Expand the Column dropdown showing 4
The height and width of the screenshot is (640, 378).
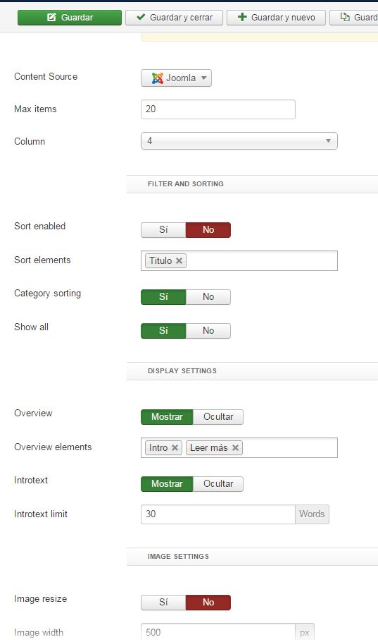click(x=239, y=141)
